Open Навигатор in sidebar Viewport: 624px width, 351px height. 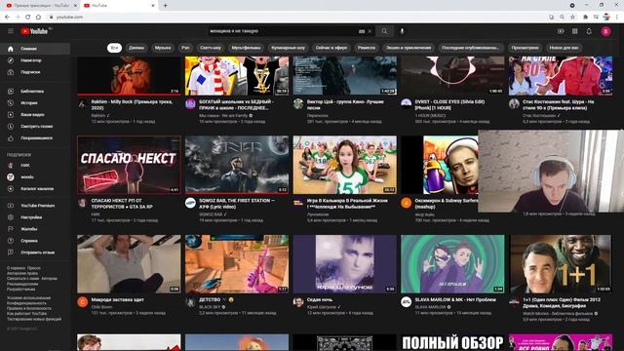[35, 60]
